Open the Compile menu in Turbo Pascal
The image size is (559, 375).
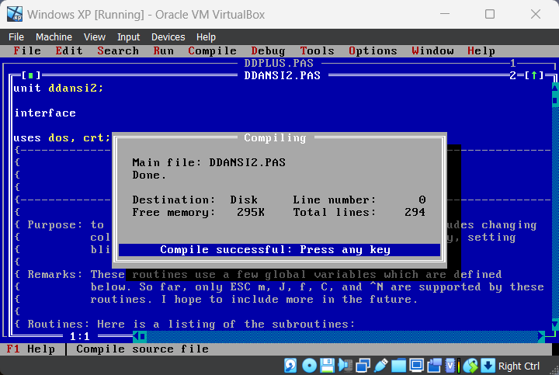click(212, 51)
